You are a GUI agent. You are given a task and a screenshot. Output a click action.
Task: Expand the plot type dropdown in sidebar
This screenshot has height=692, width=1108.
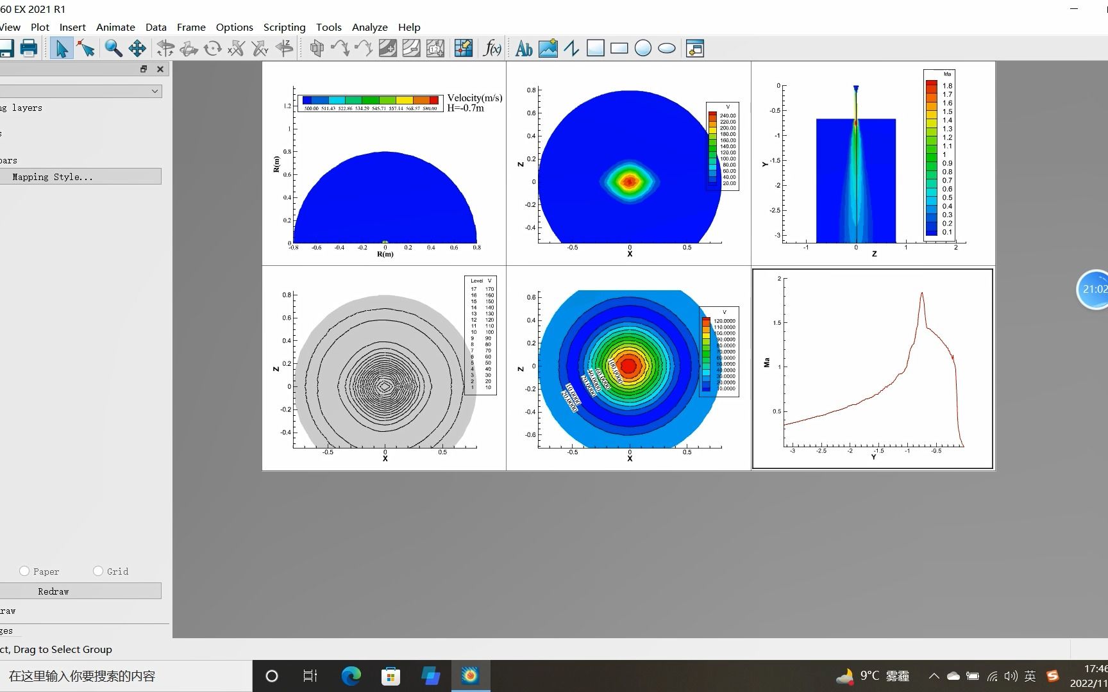point(155,91)
